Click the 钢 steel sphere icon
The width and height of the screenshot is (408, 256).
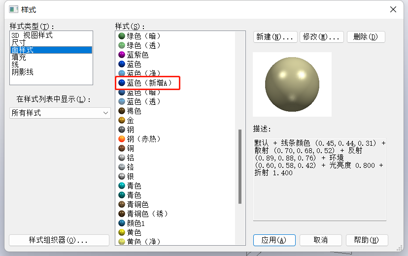(122, 129)
